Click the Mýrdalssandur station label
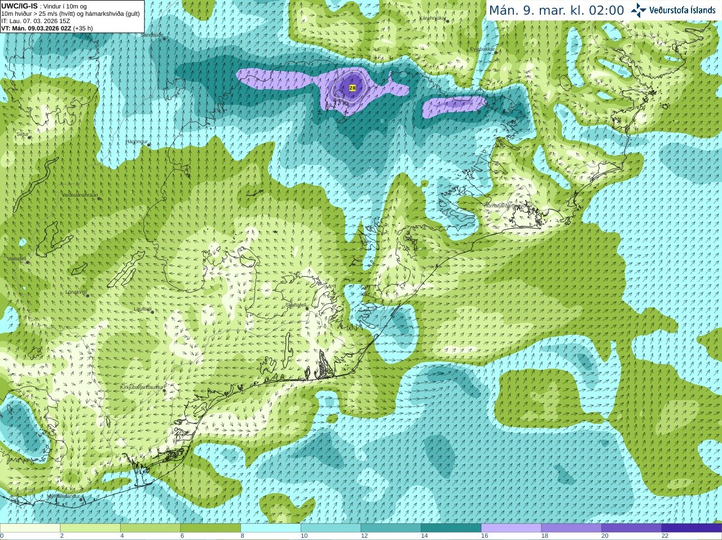The height and width of the screenshot is (540, 722). (63, 496)
